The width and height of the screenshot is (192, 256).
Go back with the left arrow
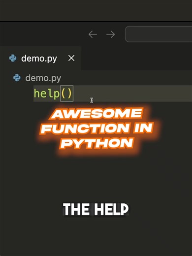point(93,34)
